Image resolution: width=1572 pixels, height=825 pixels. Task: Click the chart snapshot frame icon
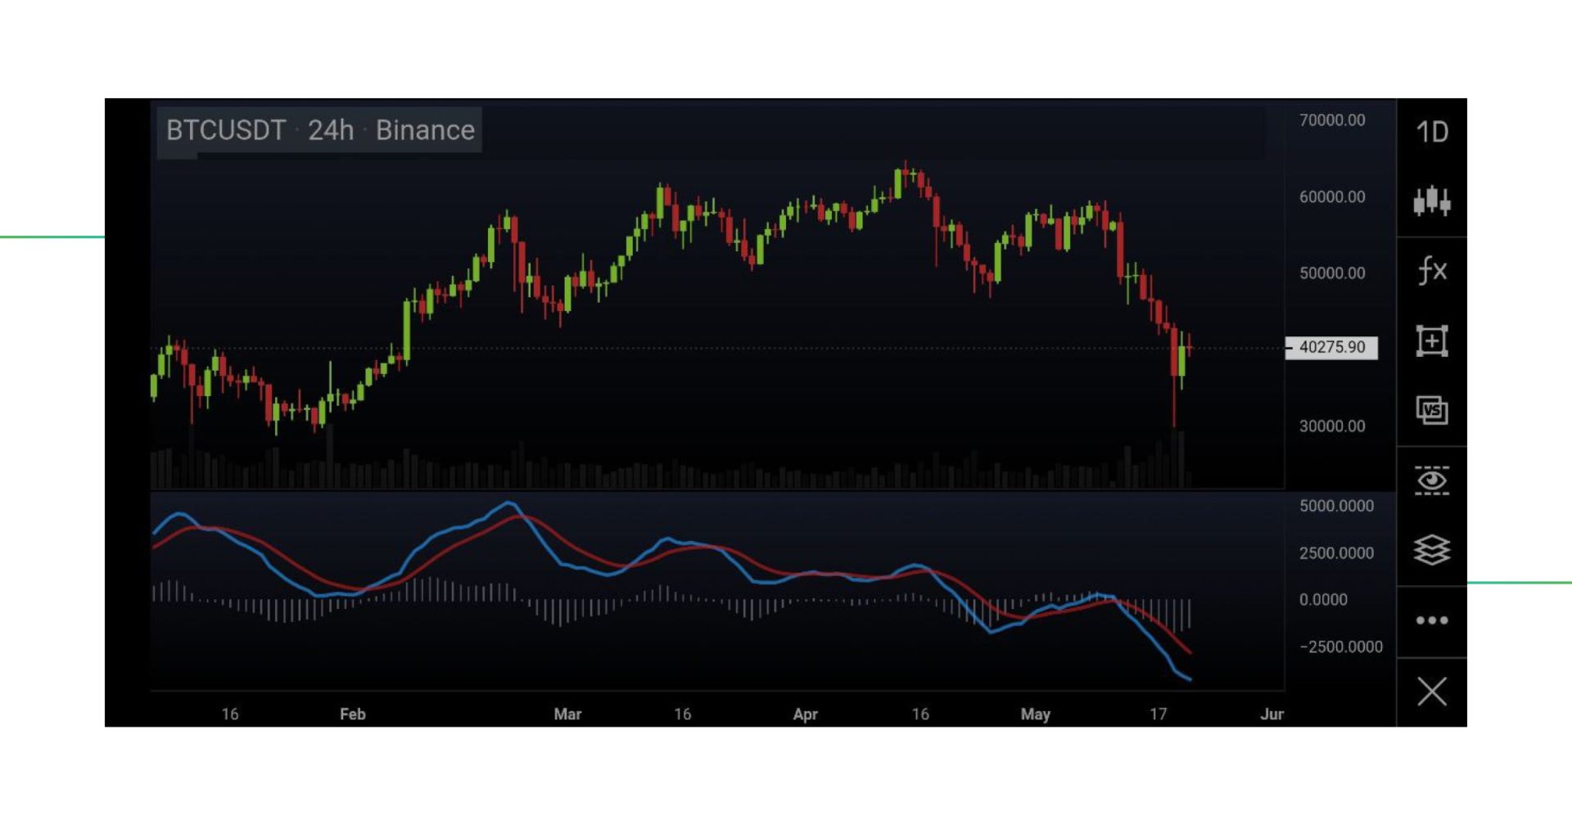[x=1431, y=340]
